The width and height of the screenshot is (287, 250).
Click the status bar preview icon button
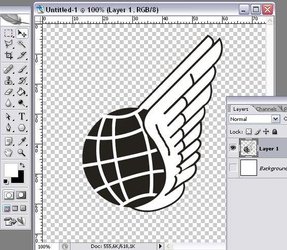[x=65, y=246]
